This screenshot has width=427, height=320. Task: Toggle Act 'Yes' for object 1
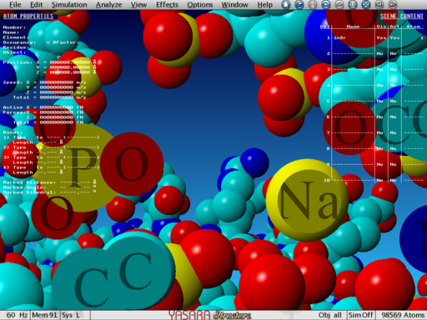tap(394, 37)
